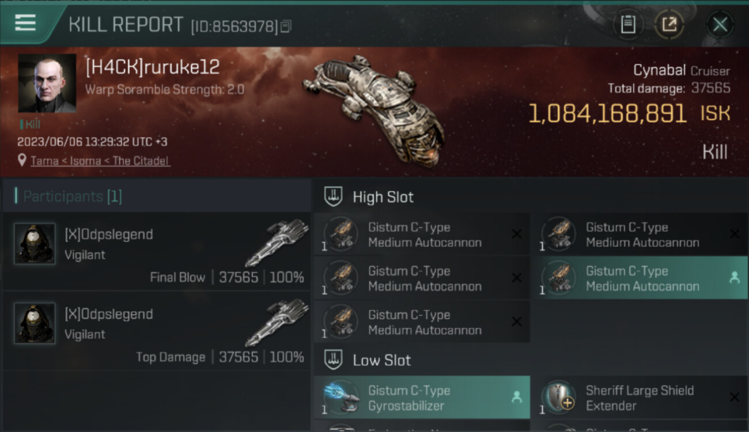Click the Cynabal ship image
Screen dimensions: 749x432
[x=374, y=109]
